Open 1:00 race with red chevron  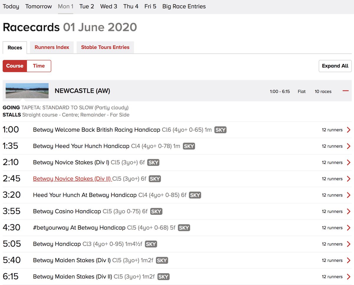pyautogui.click(x=349, y=130)
